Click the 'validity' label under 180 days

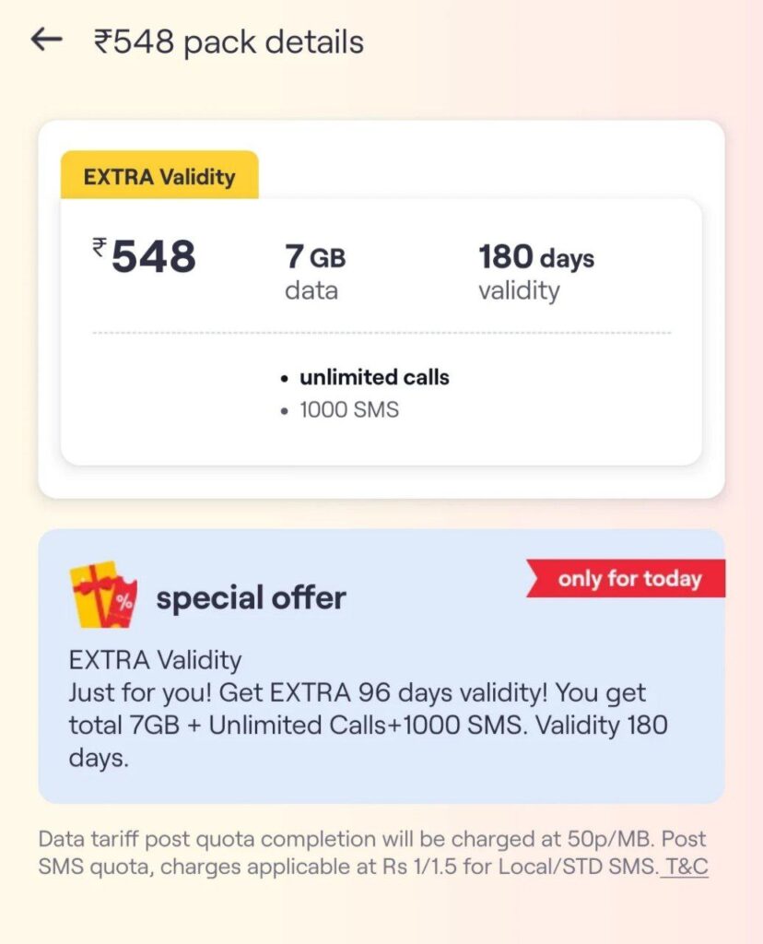[x=519, y=291]
